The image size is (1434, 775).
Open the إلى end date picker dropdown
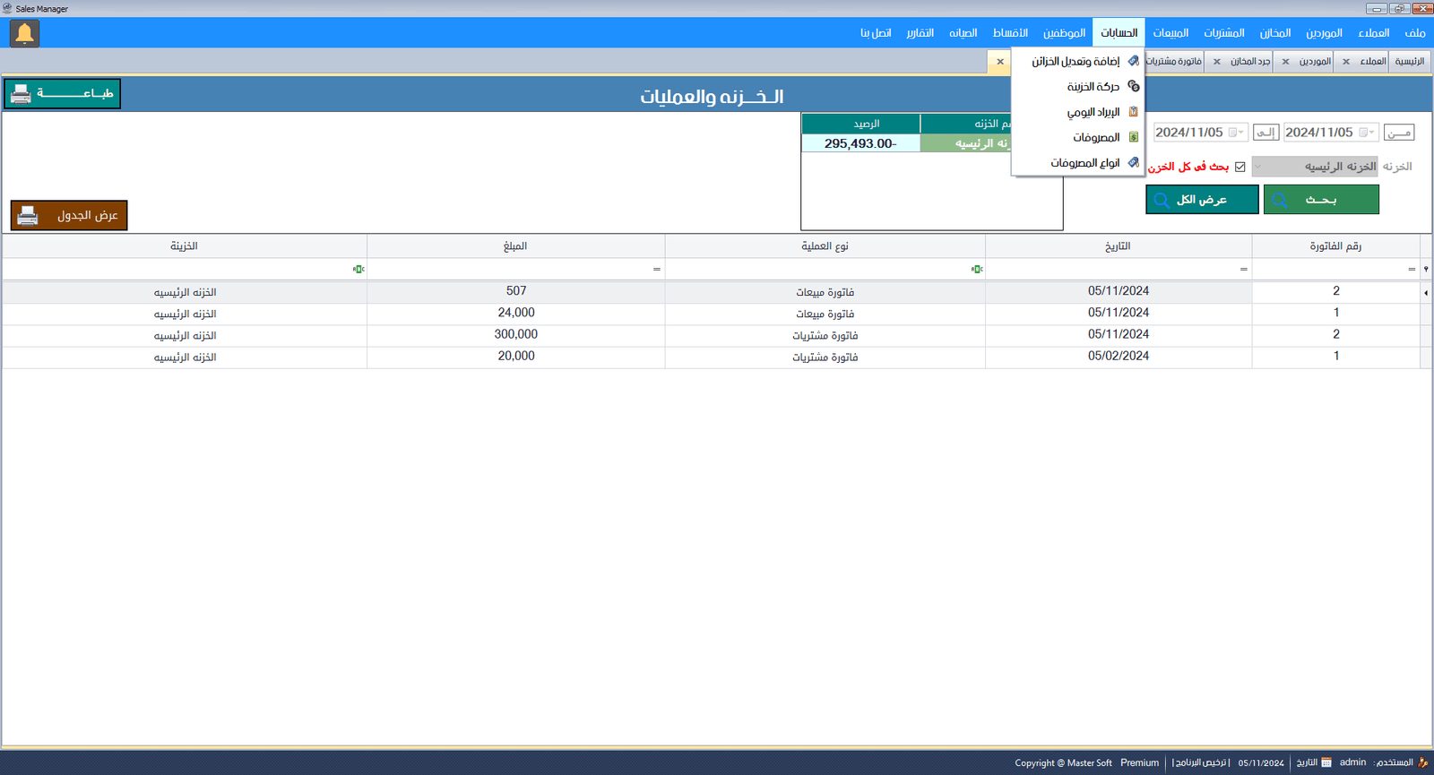[x=1240, y=133]
